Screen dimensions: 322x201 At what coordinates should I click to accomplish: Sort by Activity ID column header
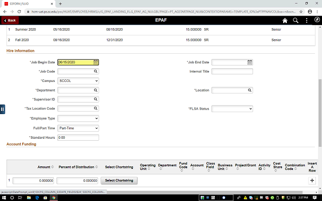(x=264, y=167)
